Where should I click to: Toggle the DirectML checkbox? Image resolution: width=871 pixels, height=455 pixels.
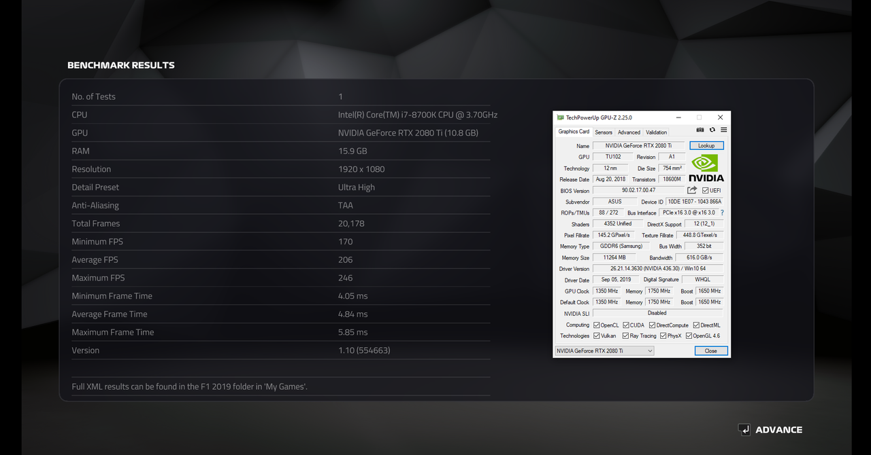click(696, 325)
